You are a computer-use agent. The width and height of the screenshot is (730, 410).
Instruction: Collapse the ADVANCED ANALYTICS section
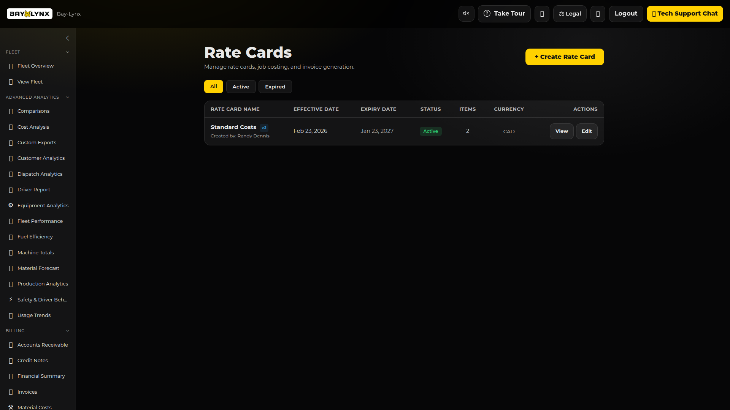point(68,97)
